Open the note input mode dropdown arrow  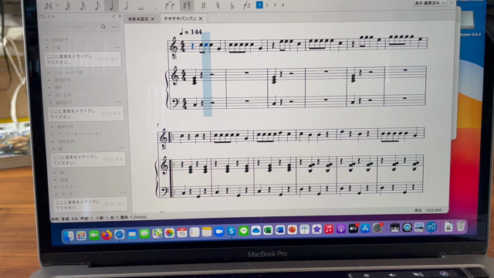[x=57, y=5]
